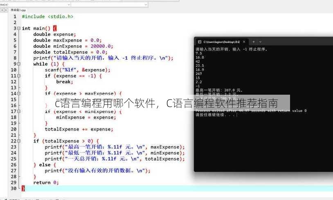The width and height of the screenshot is (333, 200).
Task: Click the console prompt line '请输入当天的开销'
Action: pyautogui.click(x=232, y=49)
